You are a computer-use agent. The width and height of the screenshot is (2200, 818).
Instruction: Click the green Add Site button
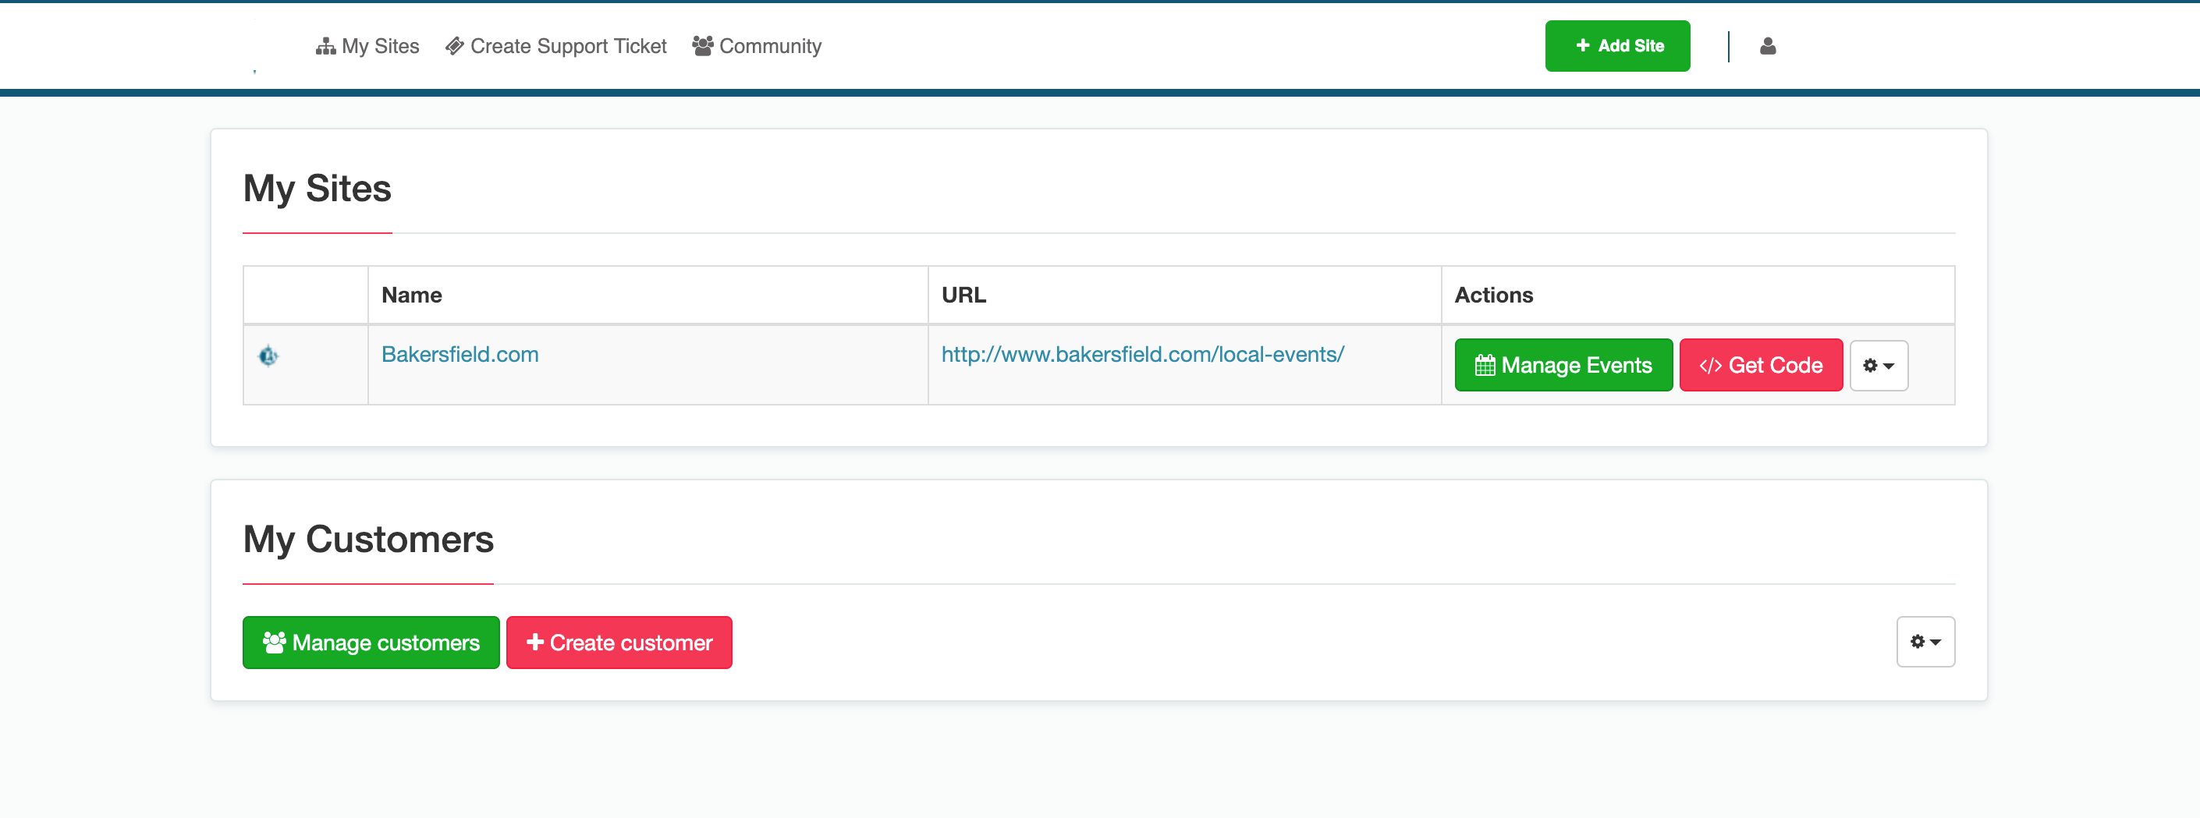pyautogui.click(x=1616, y=46)
